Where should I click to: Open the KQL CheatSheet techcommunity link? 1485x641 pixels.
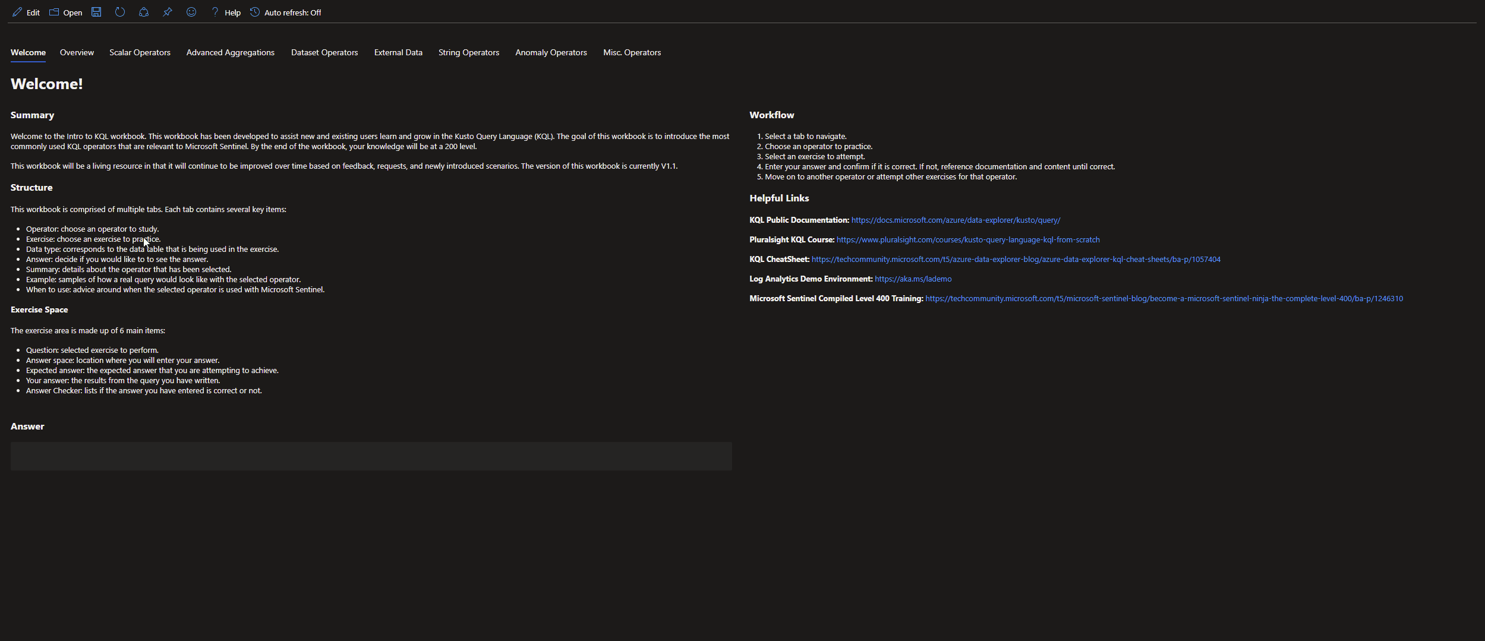(x=1016, y=260)
